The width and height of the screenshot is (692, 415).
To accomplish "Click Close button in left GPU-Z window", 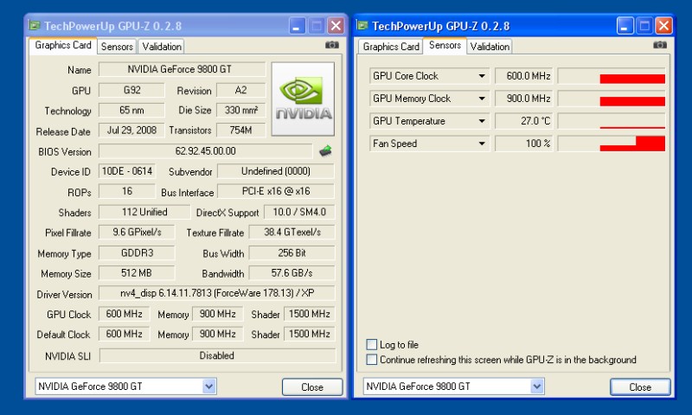I will (312, 386).
